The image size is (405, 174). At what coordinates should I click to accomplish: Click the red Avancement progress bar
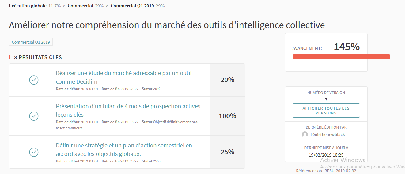[341, 57]
